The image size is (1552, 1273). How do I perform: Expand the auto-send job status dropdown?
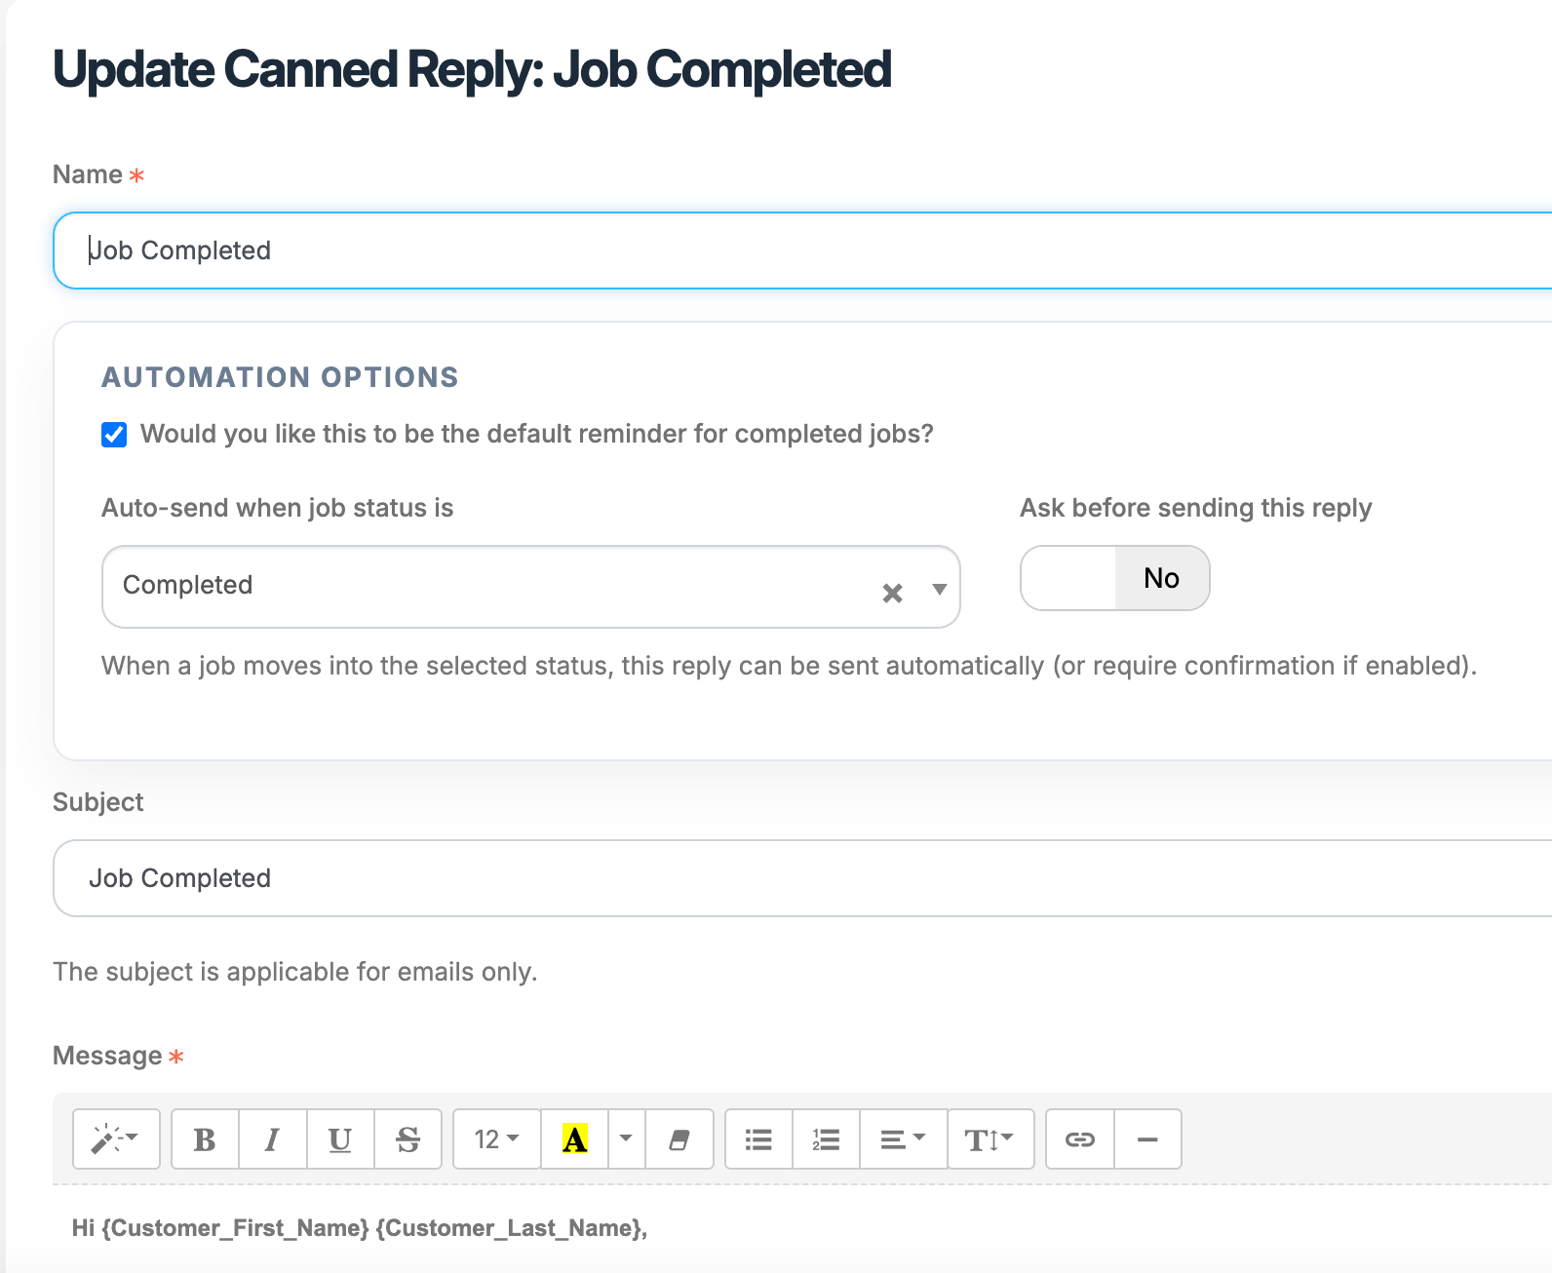[939, 589]
